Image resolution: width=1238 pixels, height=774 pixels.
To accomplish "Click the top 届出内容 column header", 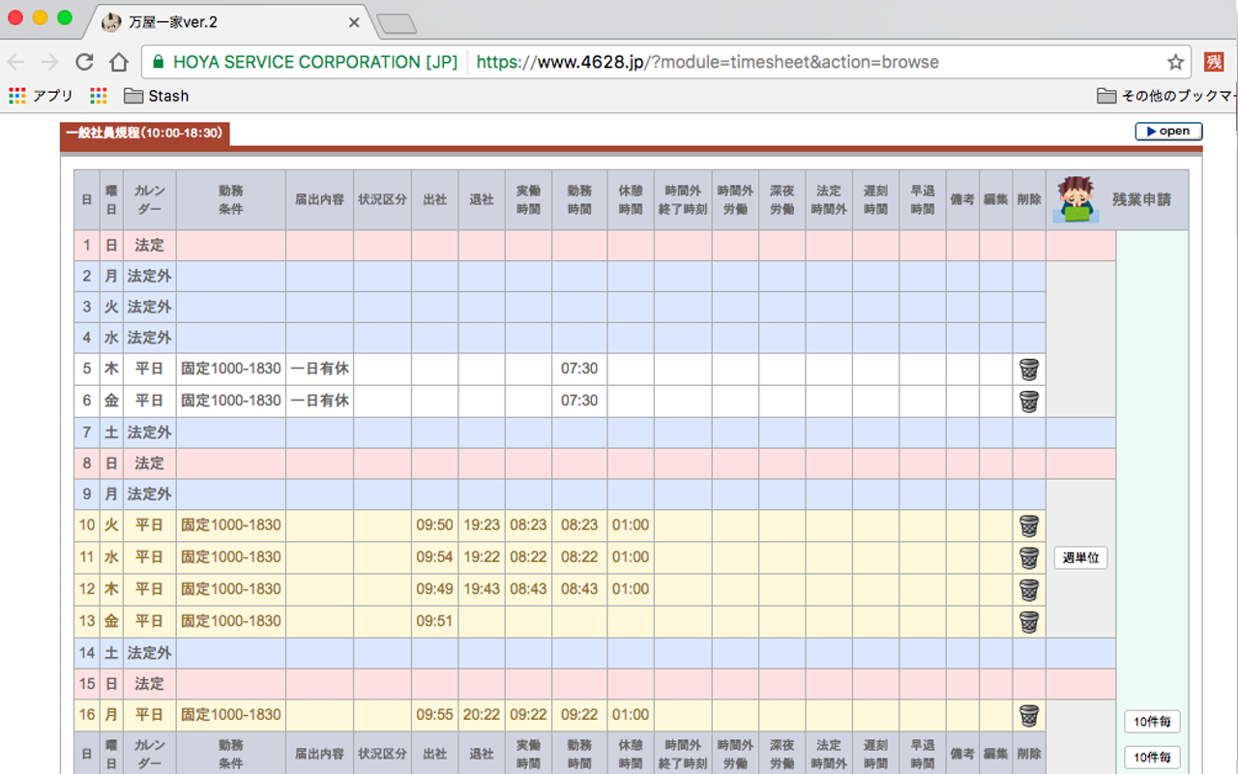I will click(x=320, y=199).
